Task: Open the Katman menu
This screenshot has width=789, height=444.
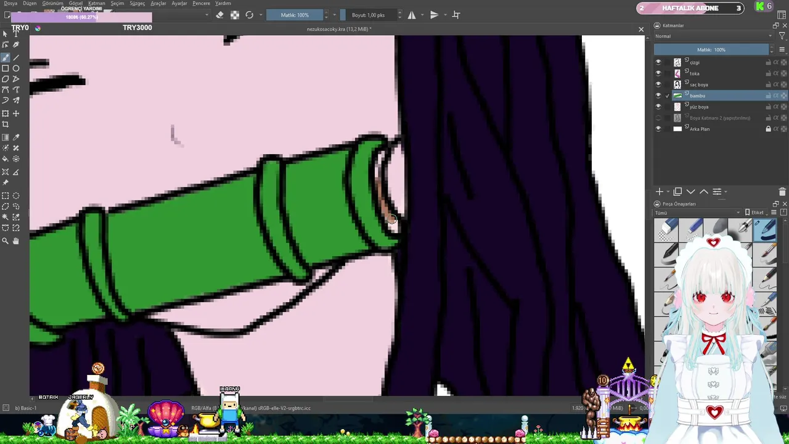Action: click(97, 4)
